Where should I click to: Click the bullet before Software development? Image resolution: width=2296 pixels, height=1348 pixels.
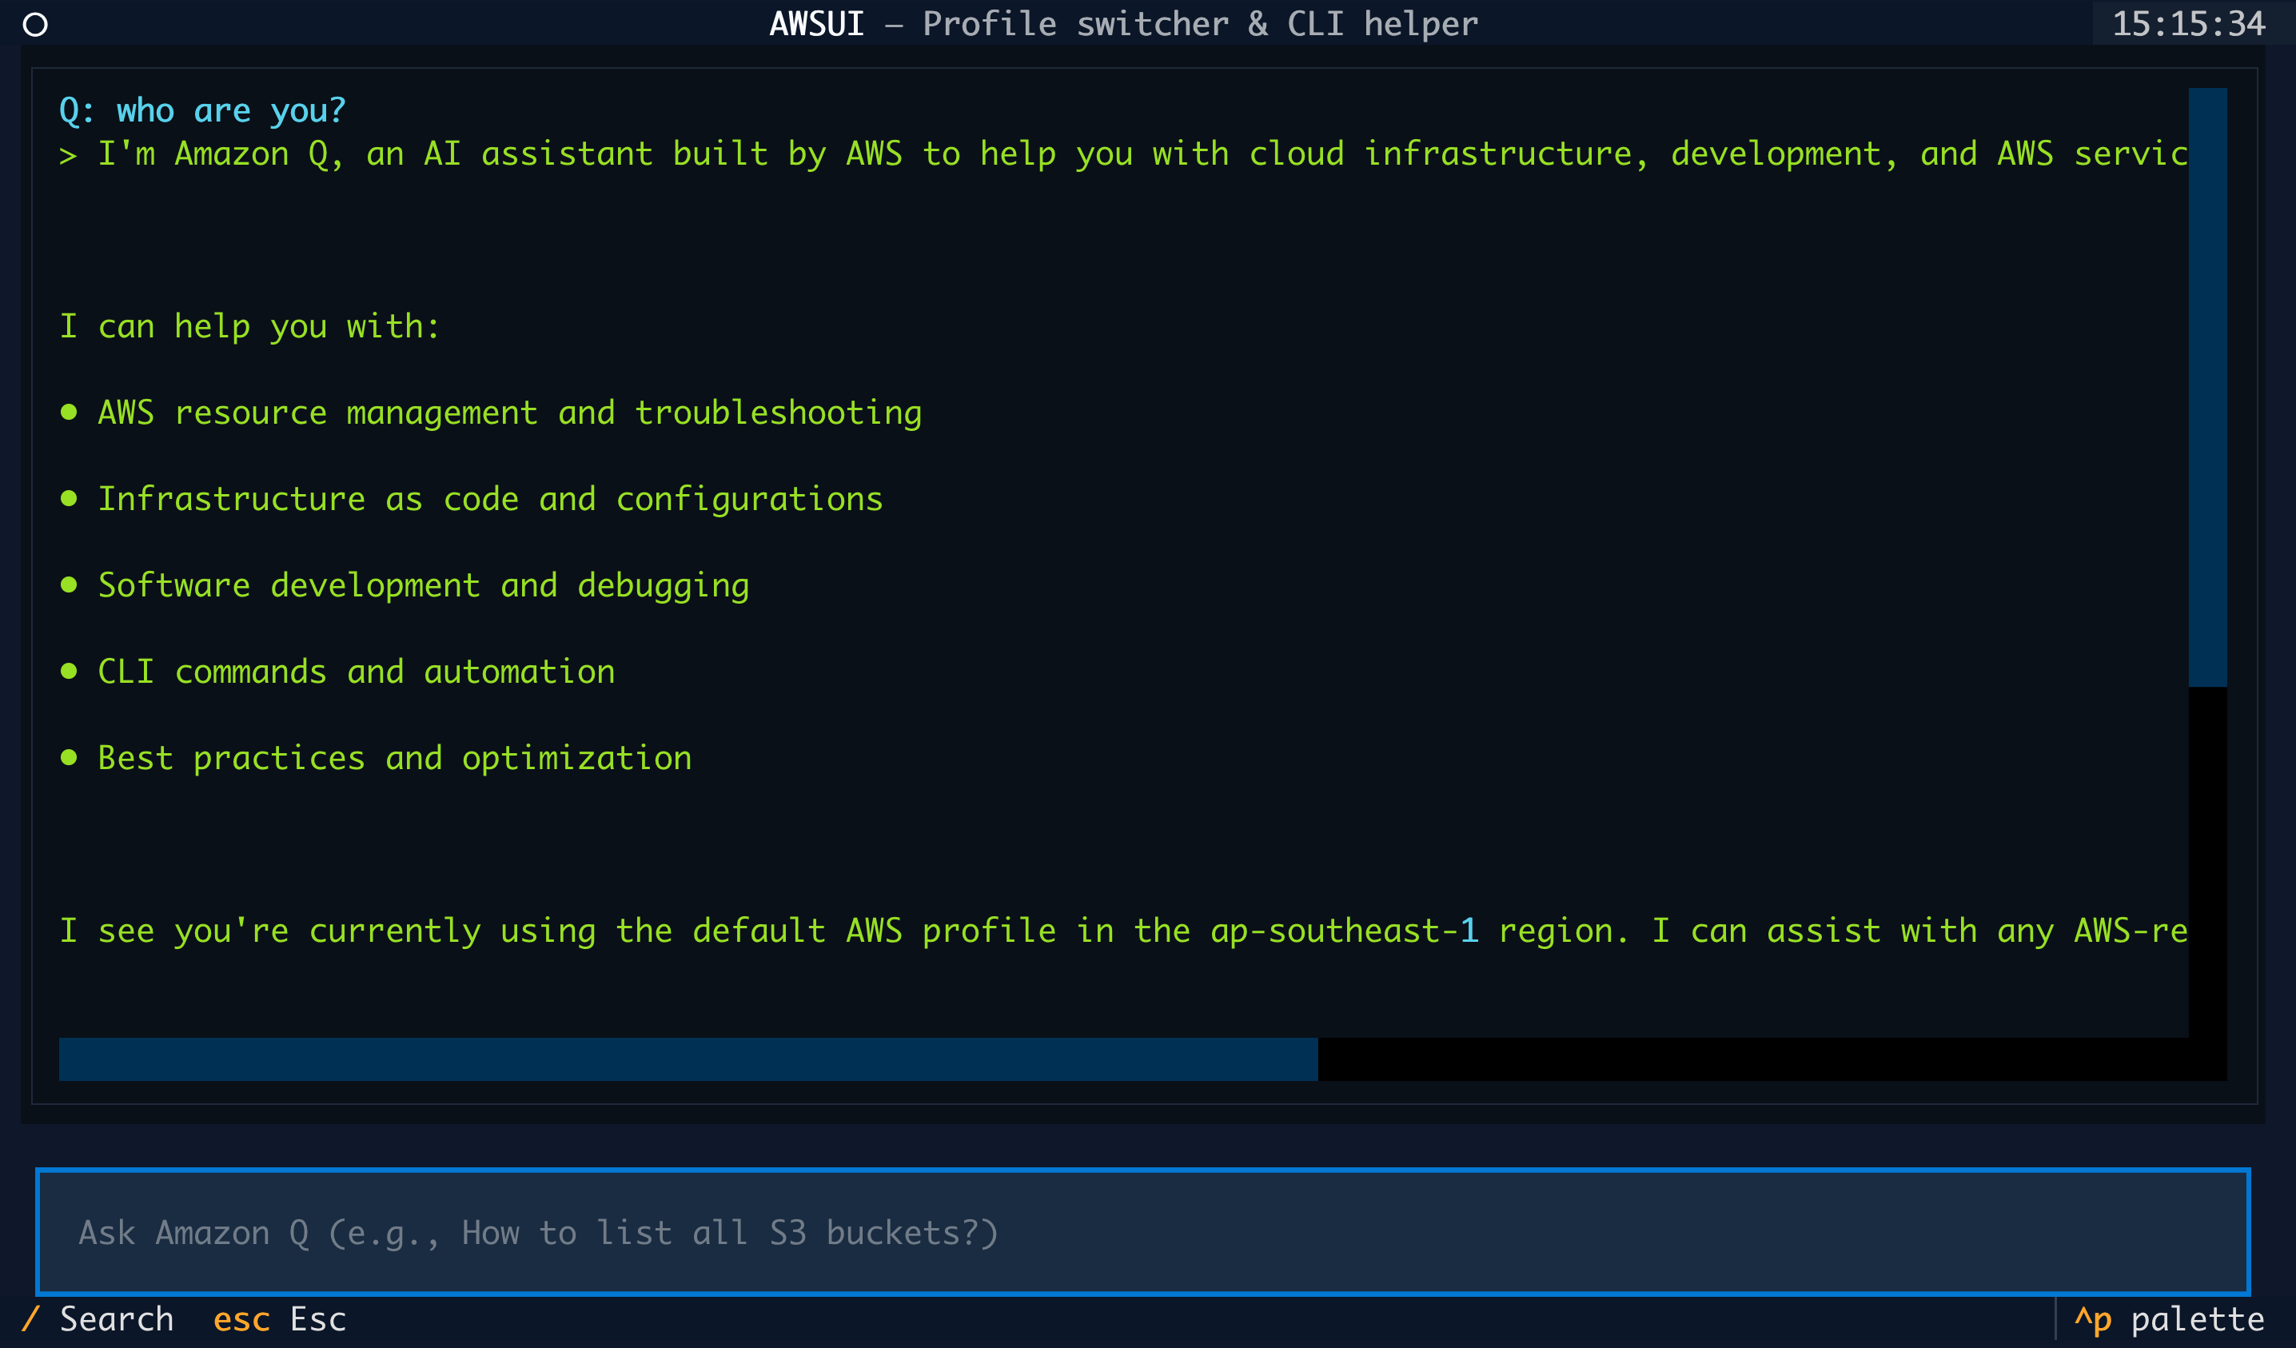(68, 584)
